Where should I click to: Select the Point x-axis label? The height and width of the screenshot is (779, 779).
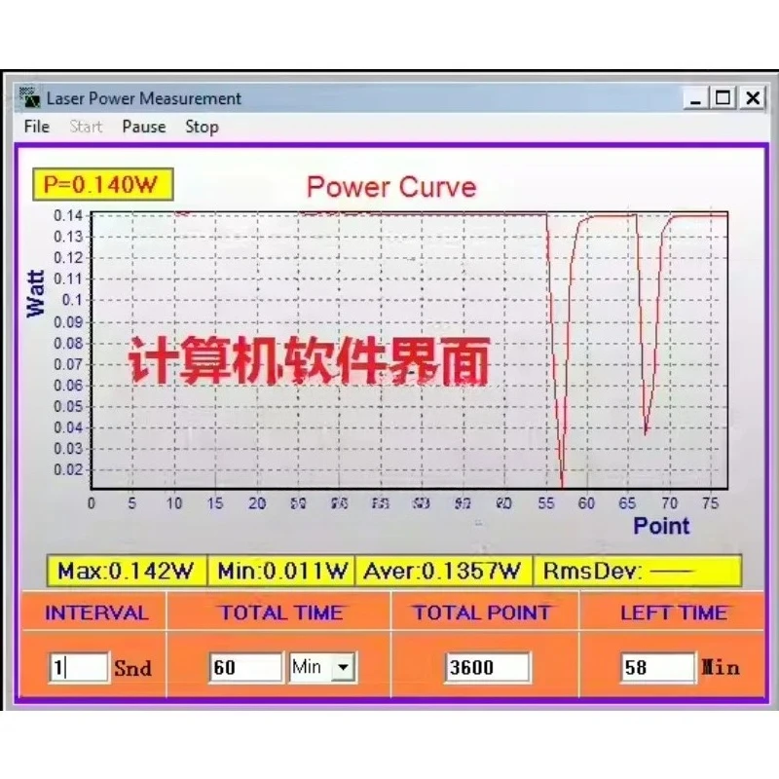tap(661, 526)
